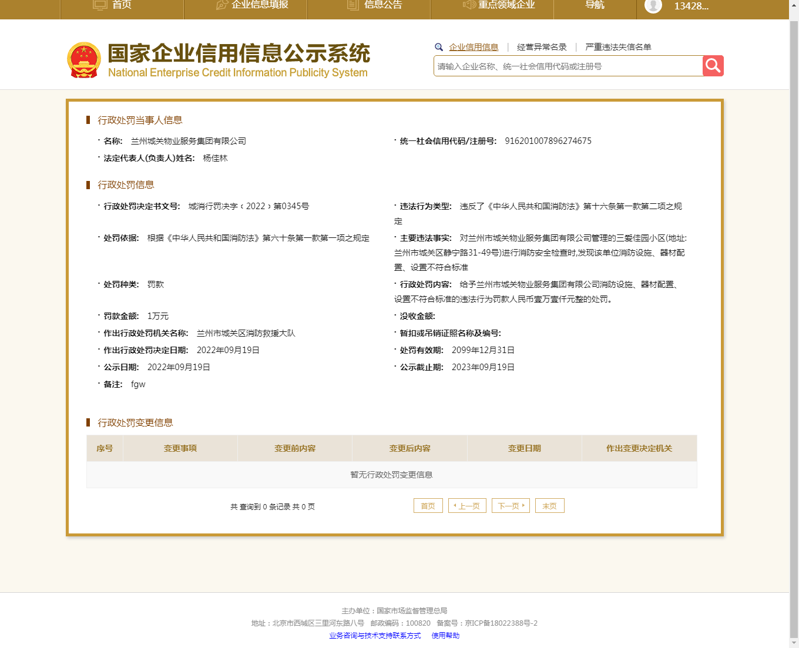Click penalty amount 1万元
The image size is (799, 648).
pyautogui.click(x=158, y=316)
